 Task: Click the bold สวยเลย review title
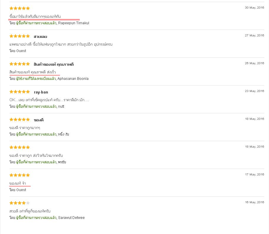(40, 37)
